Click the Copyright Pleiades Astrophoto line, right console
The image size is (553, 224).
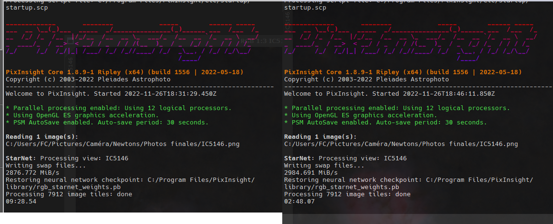pos(367,79)
